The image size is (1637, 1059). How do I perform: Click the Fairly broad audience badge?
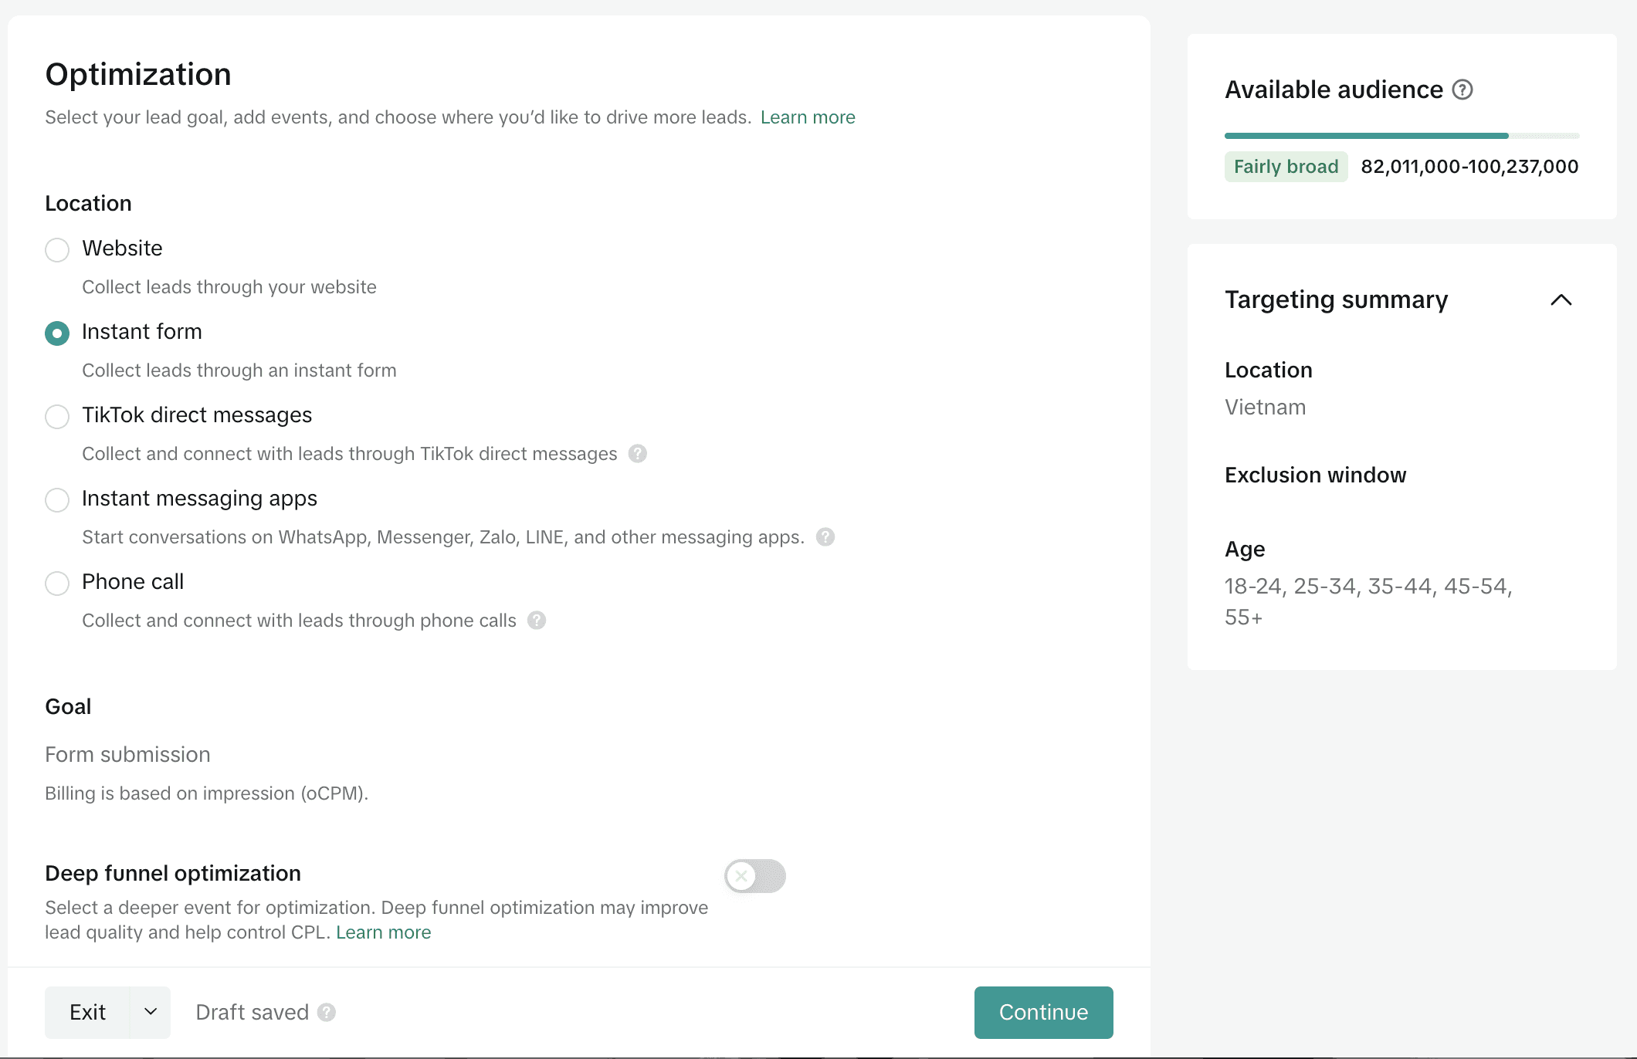(1286, 166)
